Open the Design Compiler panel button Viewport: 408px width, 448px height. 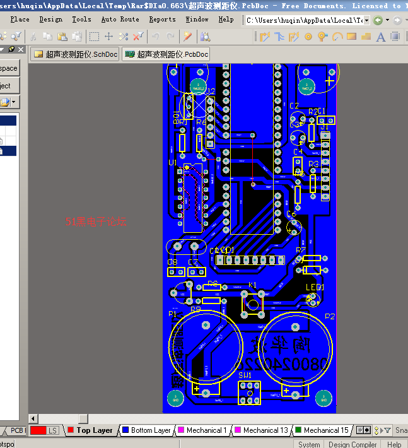353,444
